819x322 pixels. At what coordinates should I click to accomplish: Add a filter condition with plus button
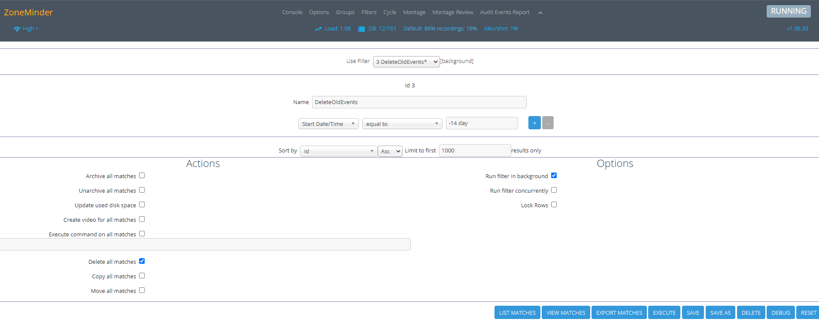tap(534, 123)
